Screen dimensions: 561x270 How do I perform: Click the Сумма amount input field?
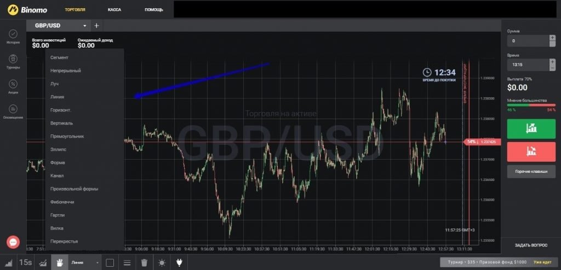point(527,40)
